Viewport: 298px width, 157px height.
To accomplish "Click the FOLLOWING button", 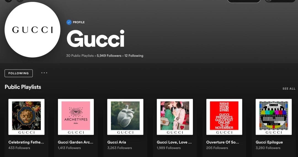I will tap(19, 73).
